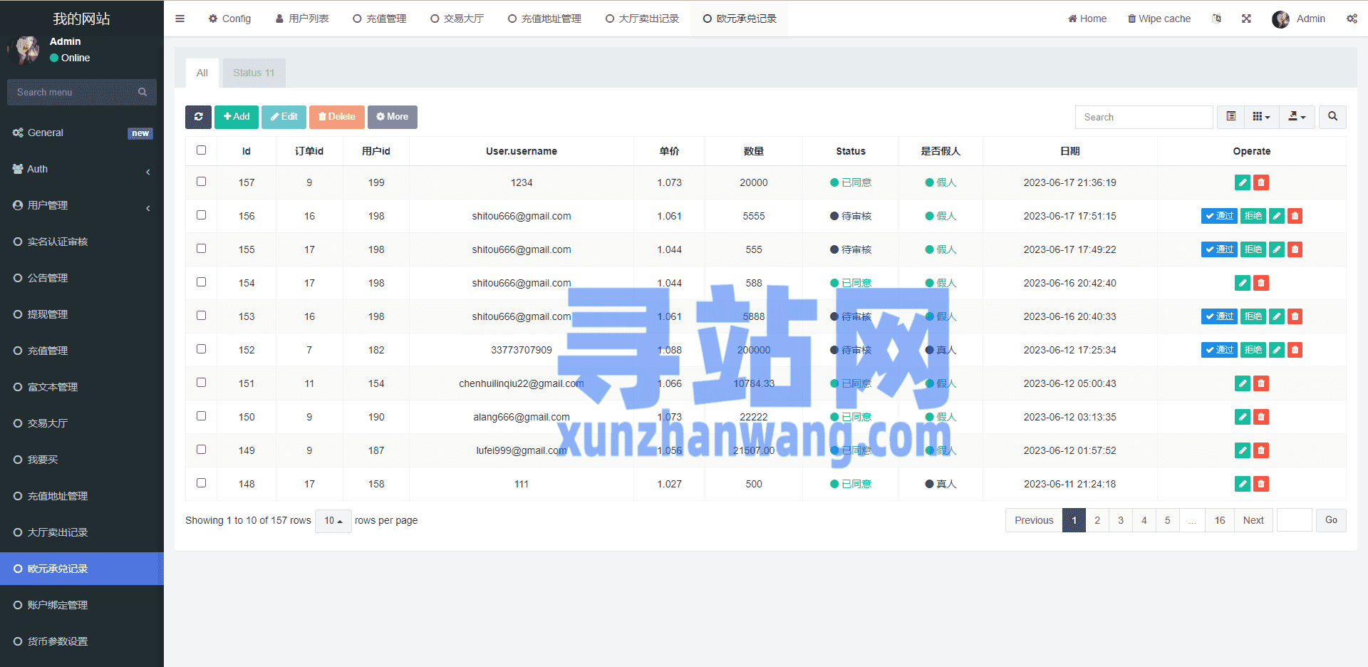Open the export data dropdown
This screenshot has width=1368, height=667.
click(1297, 117)
